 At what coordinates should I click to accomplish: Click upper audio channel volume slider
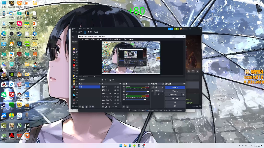tap(137, 91)
